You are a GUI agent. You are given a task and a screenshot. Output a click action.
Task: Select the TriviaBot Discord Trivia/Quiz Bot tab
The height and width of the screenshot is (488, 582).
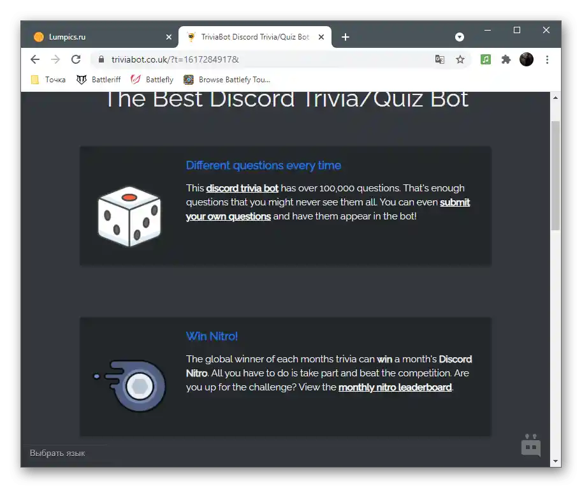coord(255,37)
